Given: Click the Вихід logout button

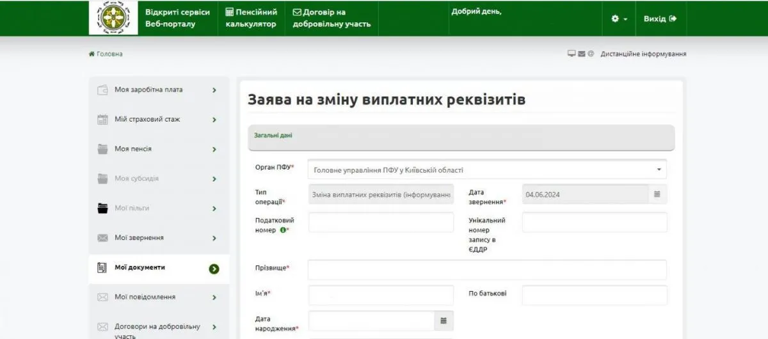Looking at the screenshot, I should 660,19.
